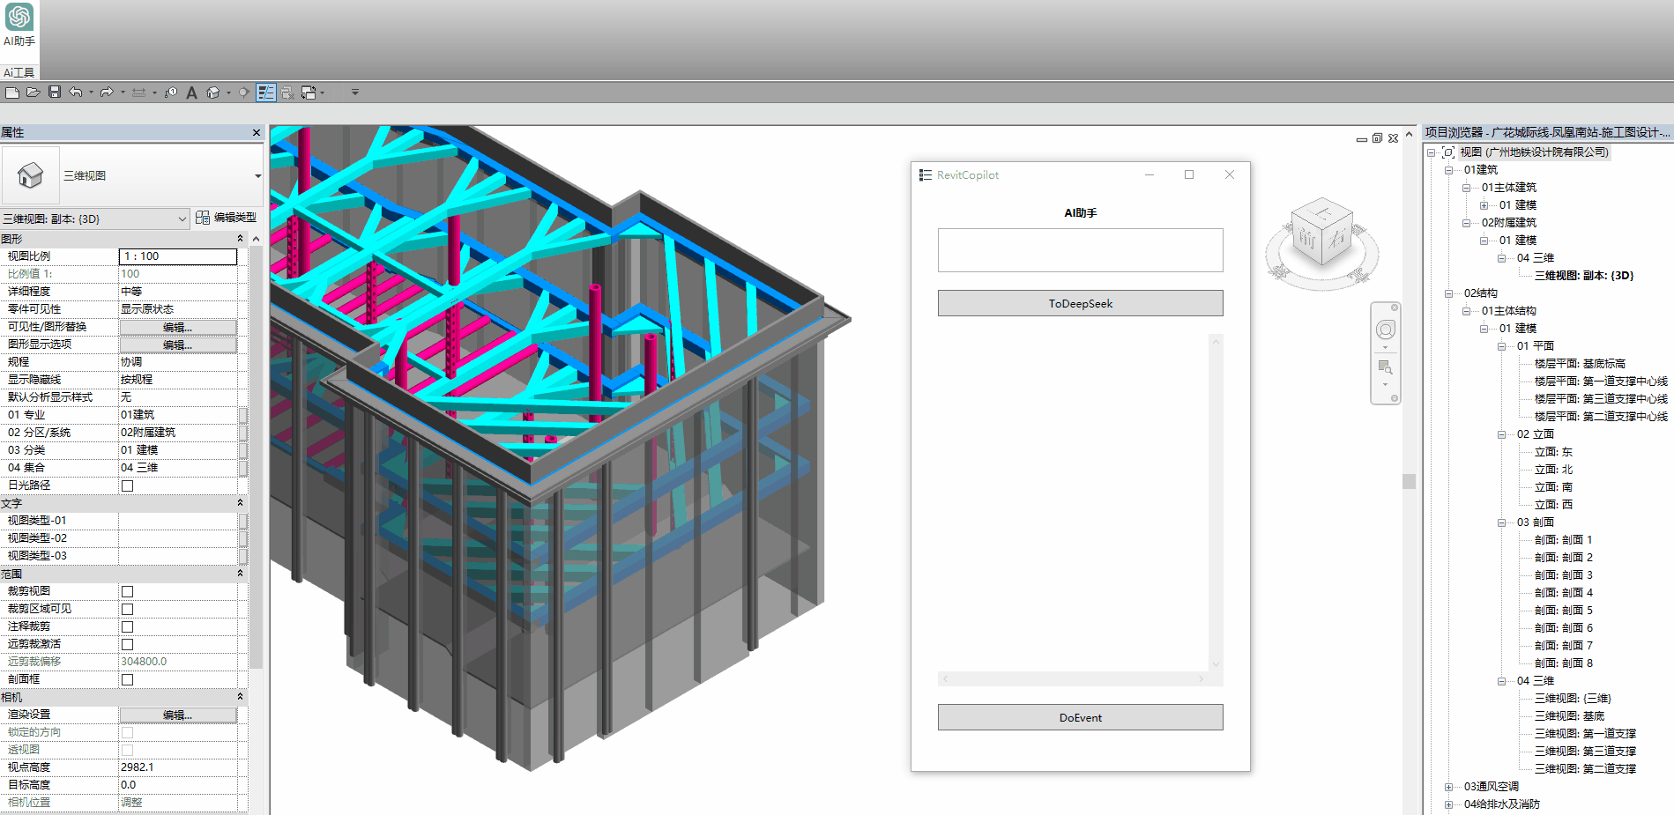Click the Open folder icon in quick access toolbar
The height and width of the screenshot is (815, 1674).
33,93
